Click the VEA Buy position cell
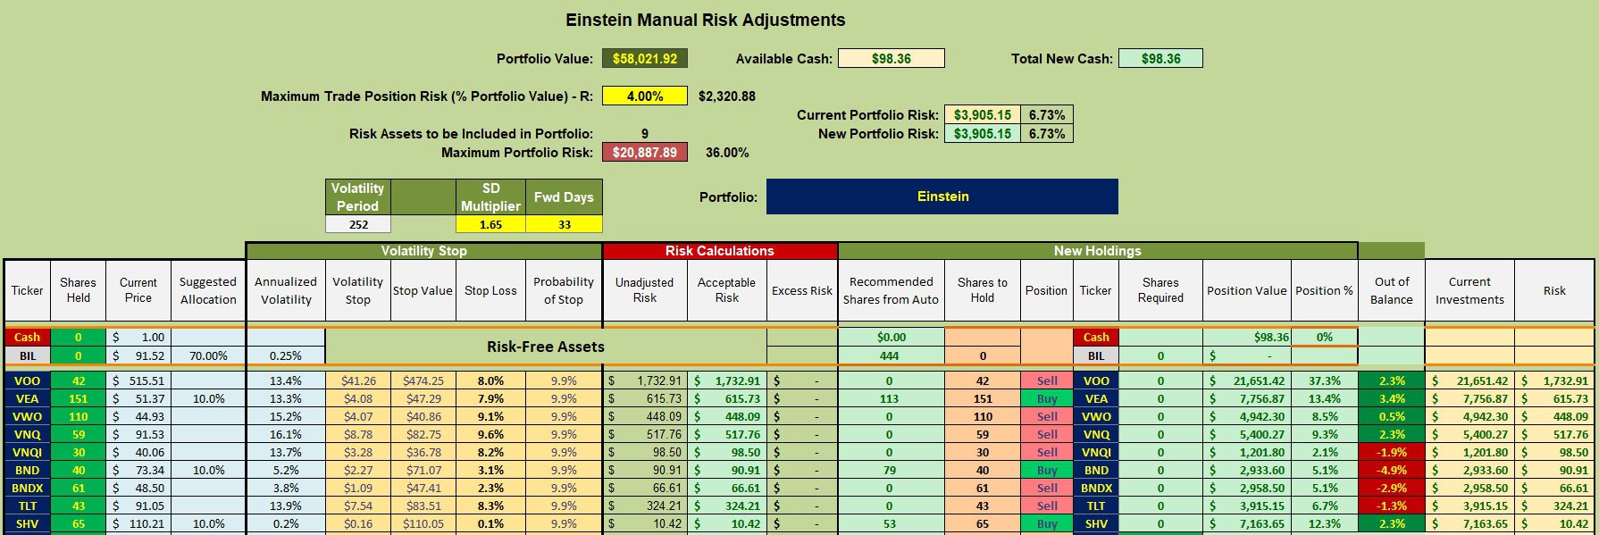The image size is (1599, 535). tap(1047, 398)
